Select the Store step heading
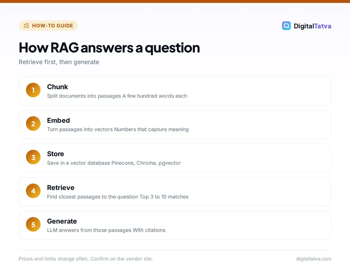 55,154
